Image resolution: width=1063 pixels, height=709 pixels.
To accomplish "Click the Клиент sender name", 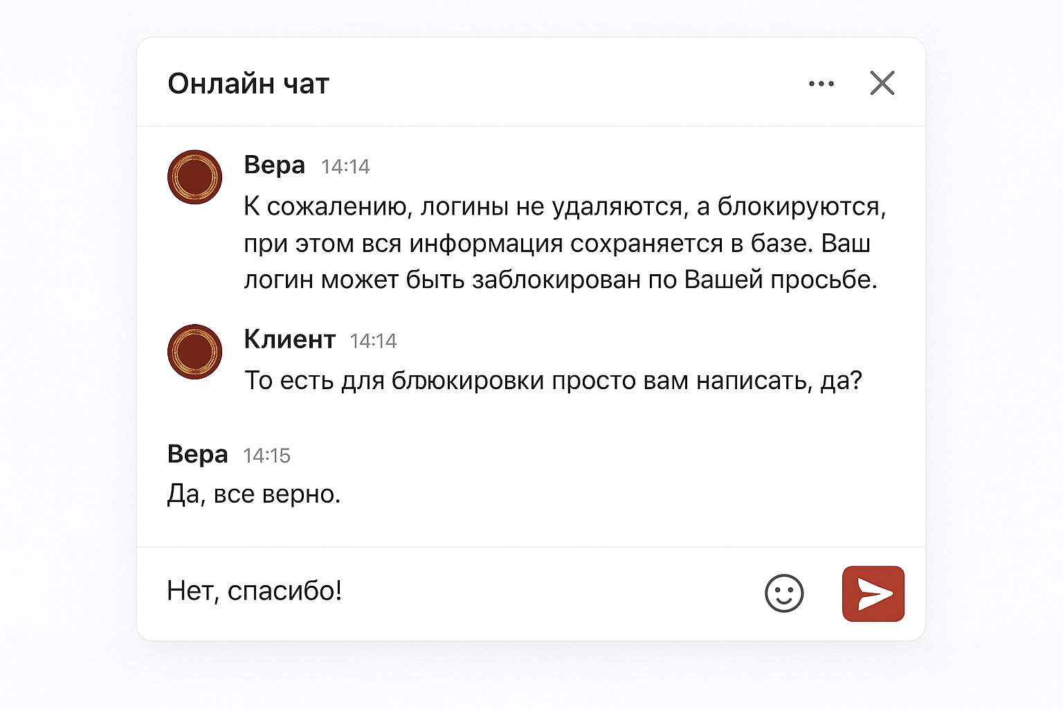I will pyautogui.click(x=289, y=340).
